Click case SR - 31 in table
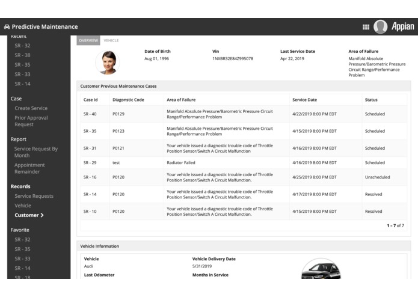The width and height of the screenshot is (418, 297). [x=90, y=148]
